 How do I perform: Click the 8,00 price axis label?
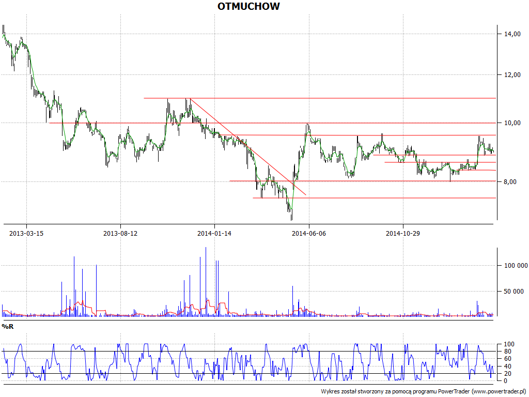509,181
